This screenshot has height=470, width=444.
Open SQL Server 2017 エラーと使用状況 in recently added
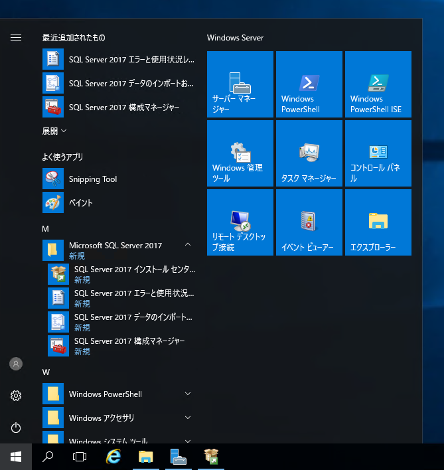[x=119, y=59]
